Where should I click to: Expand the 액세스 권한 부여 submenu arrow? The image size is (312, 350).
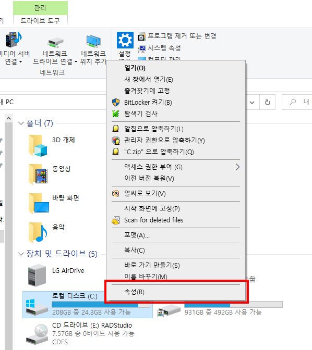tap(237, 167)
